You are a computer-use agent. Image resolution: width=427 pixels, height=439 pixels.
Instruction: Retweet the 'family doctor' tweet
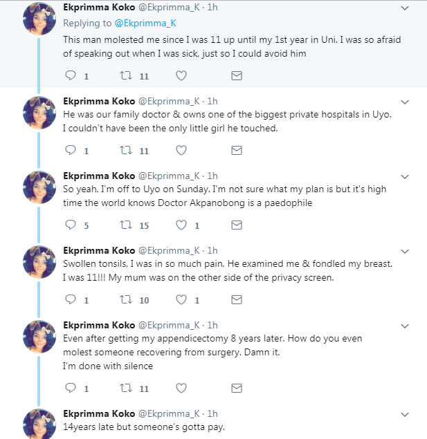[x=125, y=149]
